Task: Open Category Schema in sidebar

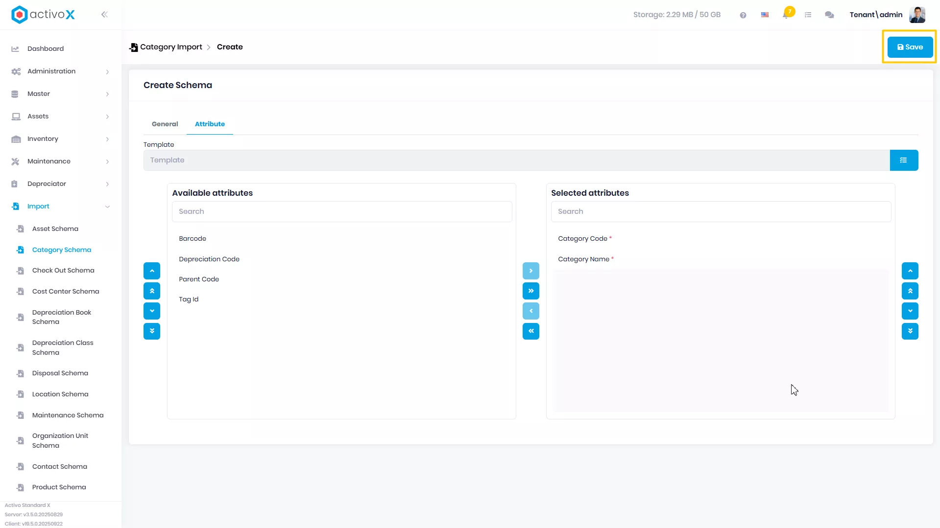Action: click(x=61, y=250)
